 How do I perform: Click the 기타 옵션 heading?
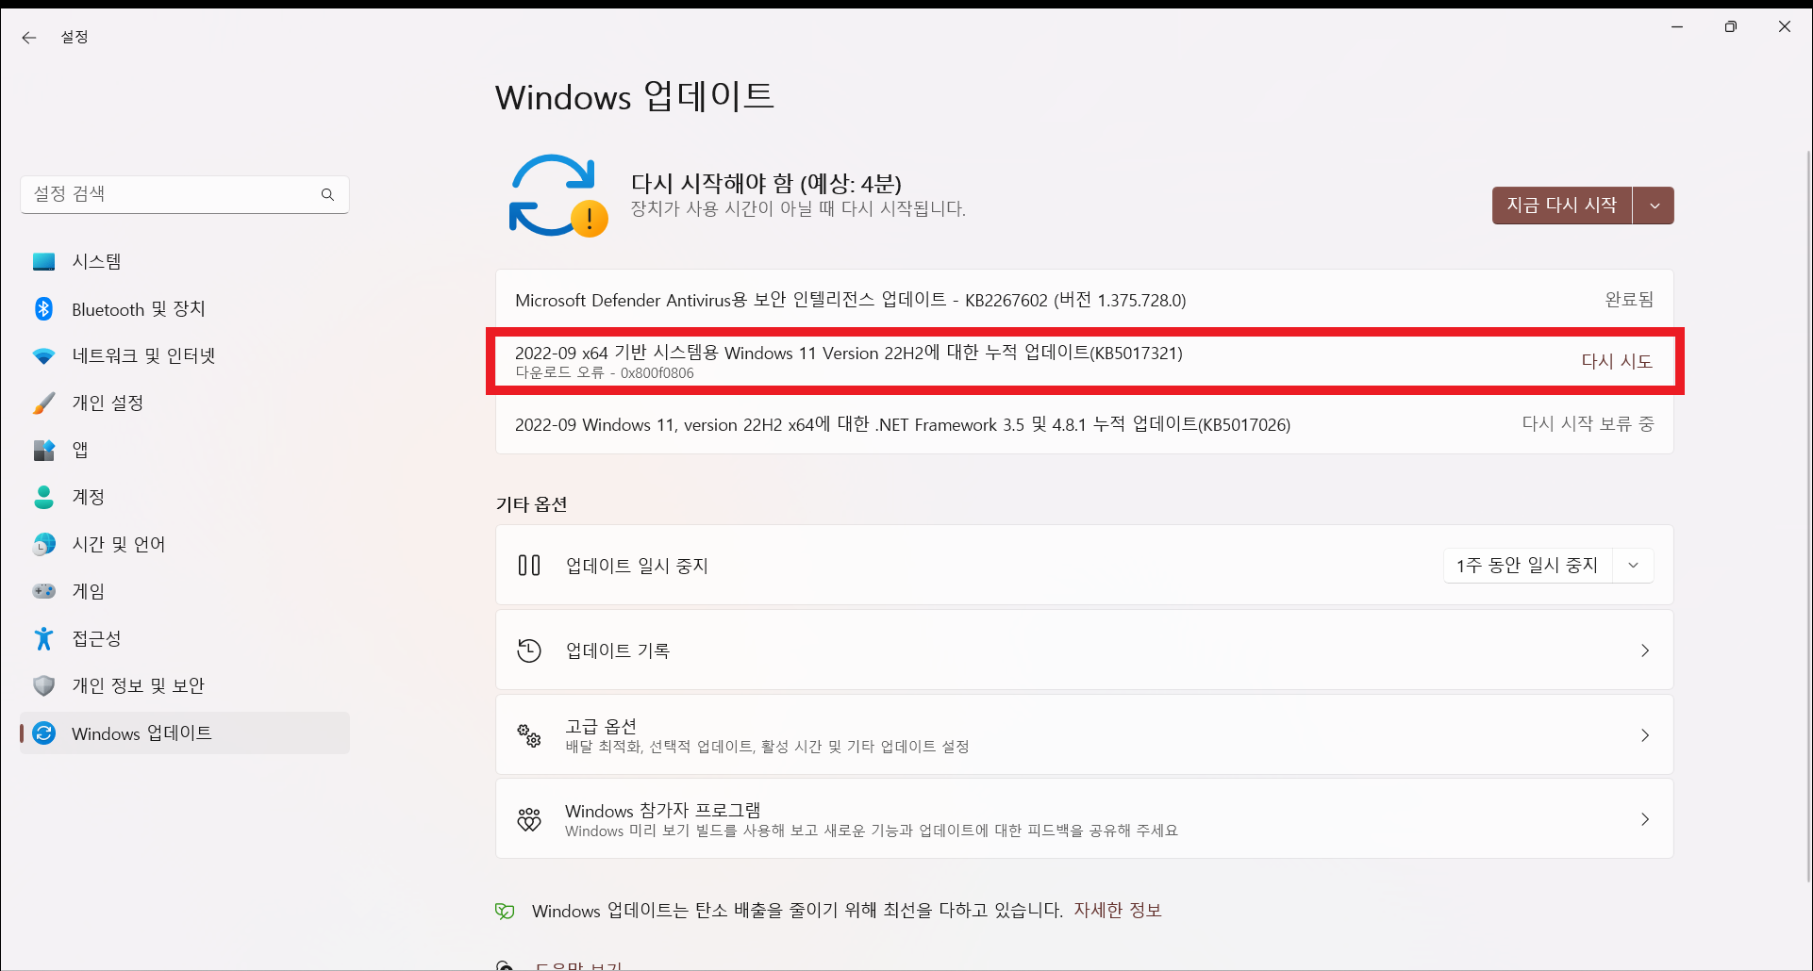[532, 504]
